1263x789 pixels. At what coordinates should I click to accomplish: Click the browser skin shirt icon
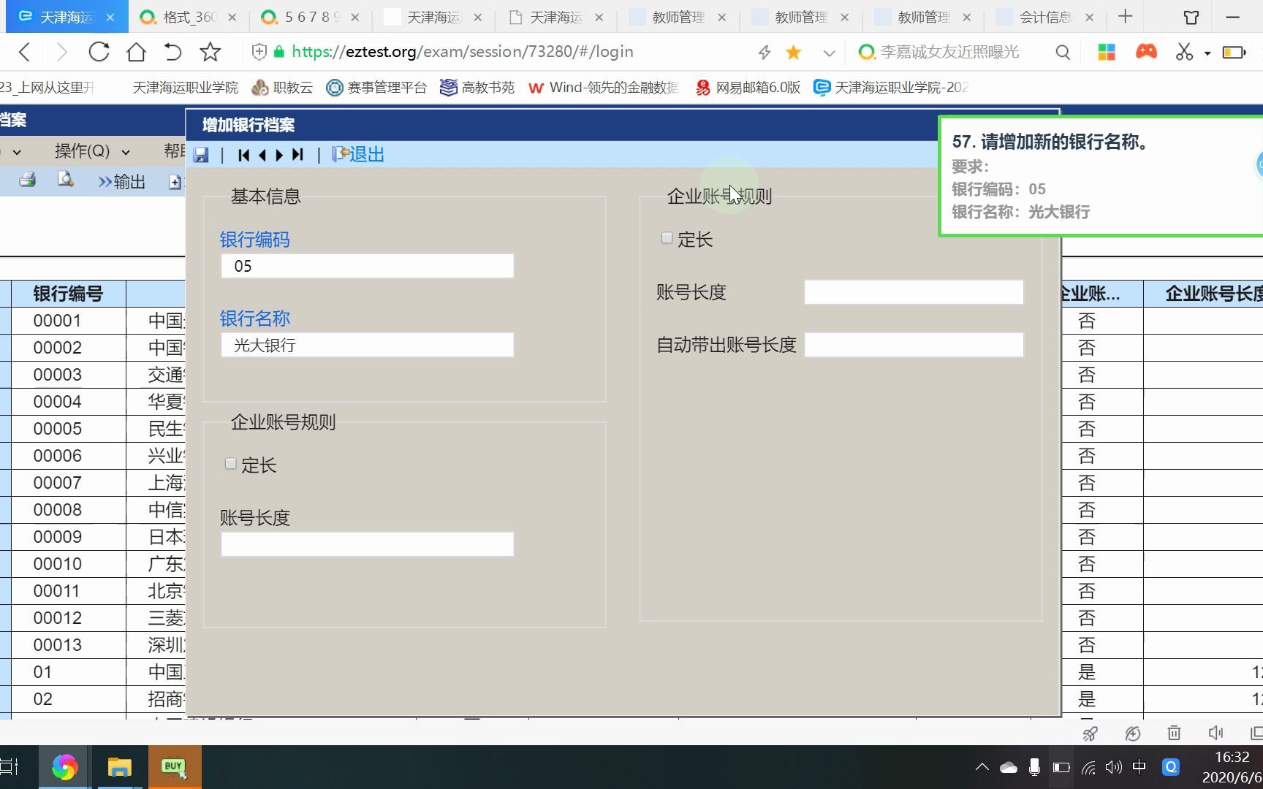1191,17
